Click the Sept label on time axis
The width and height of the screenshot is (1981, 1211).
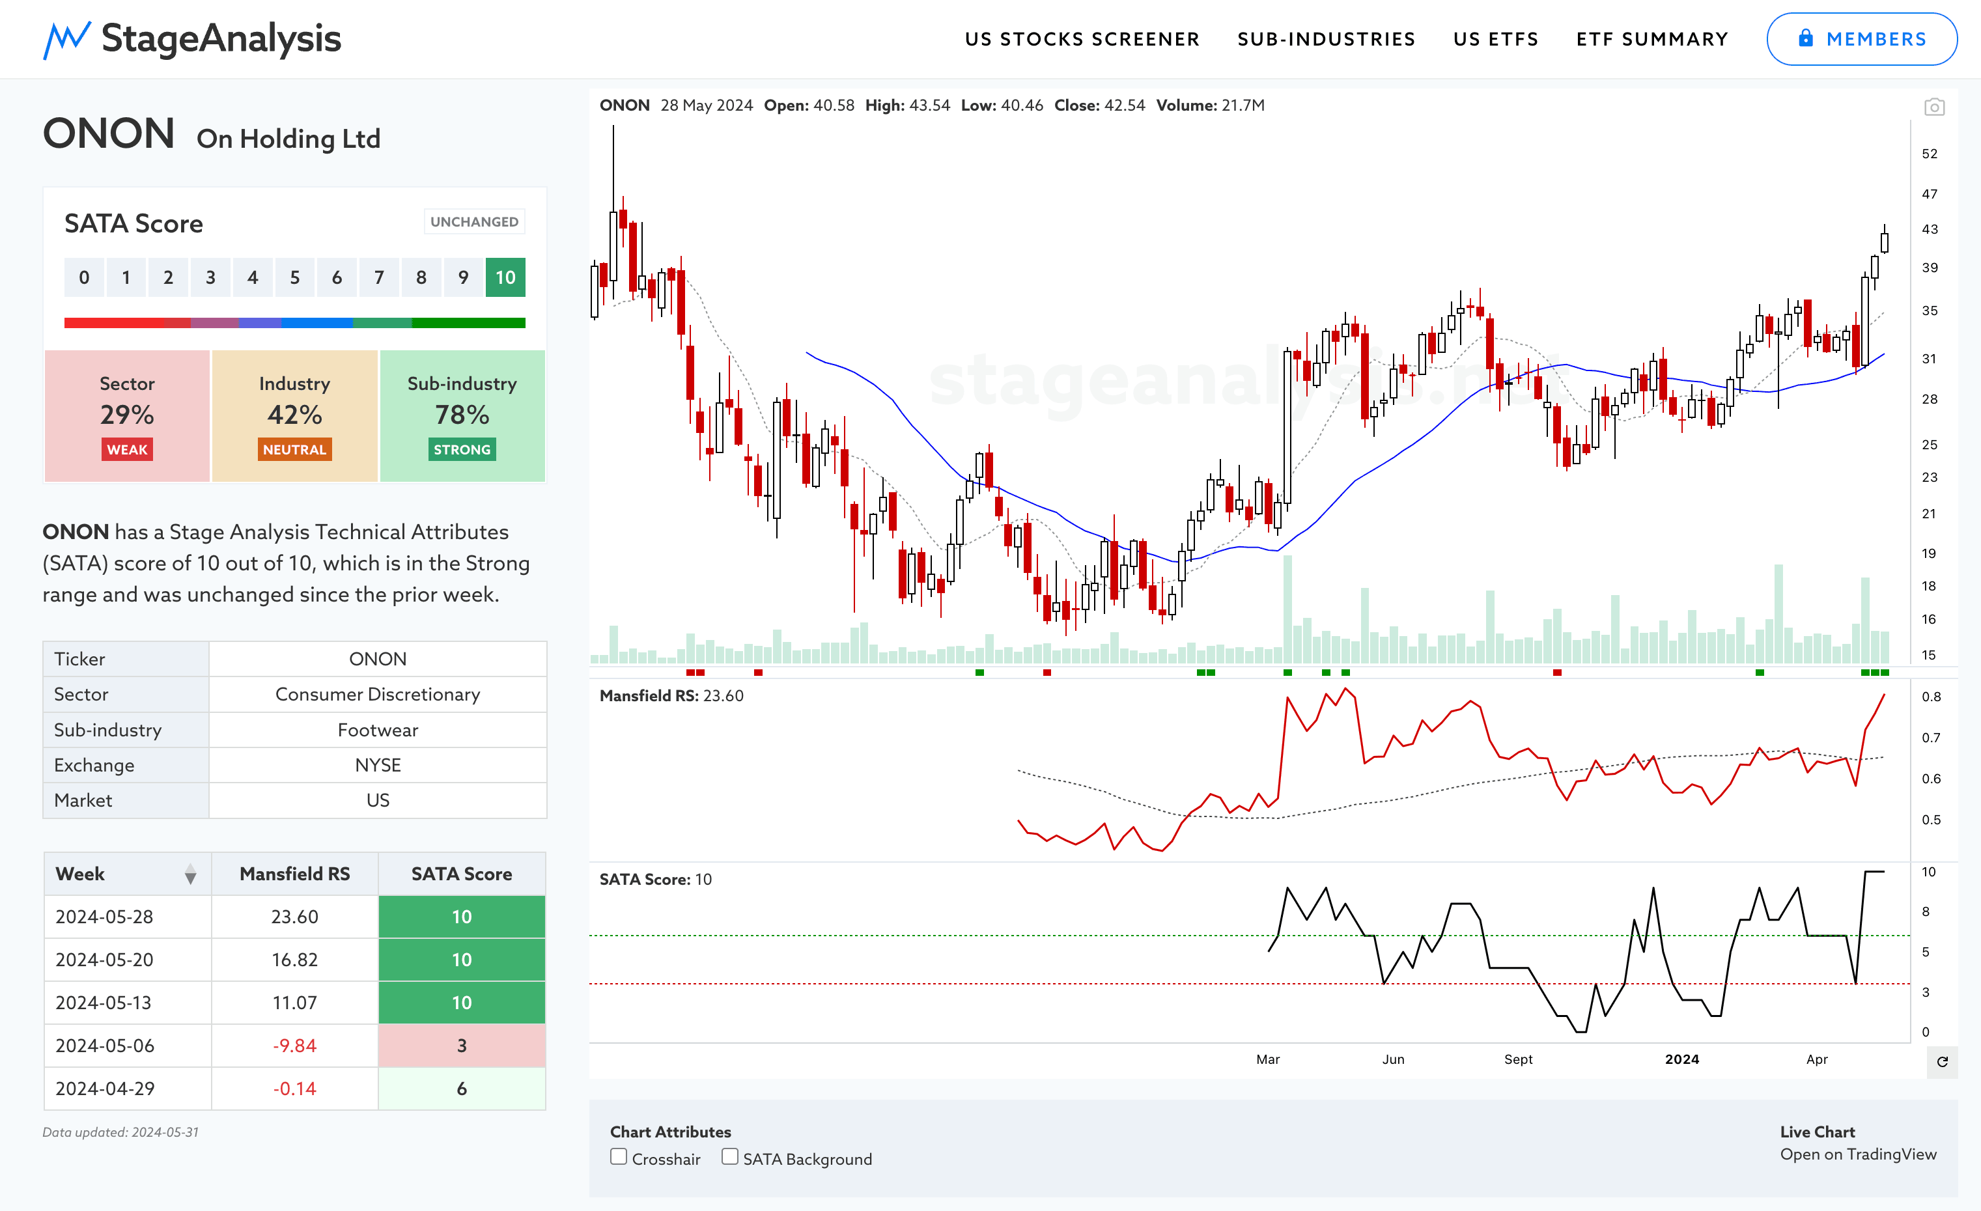1518,1059
